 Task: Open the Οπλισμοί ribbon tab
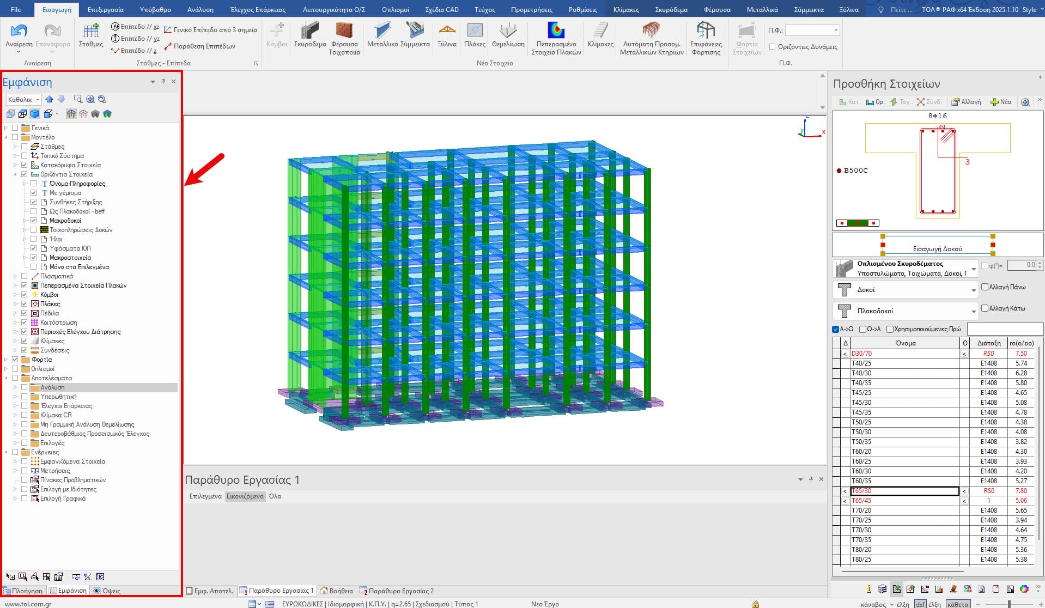395,10
